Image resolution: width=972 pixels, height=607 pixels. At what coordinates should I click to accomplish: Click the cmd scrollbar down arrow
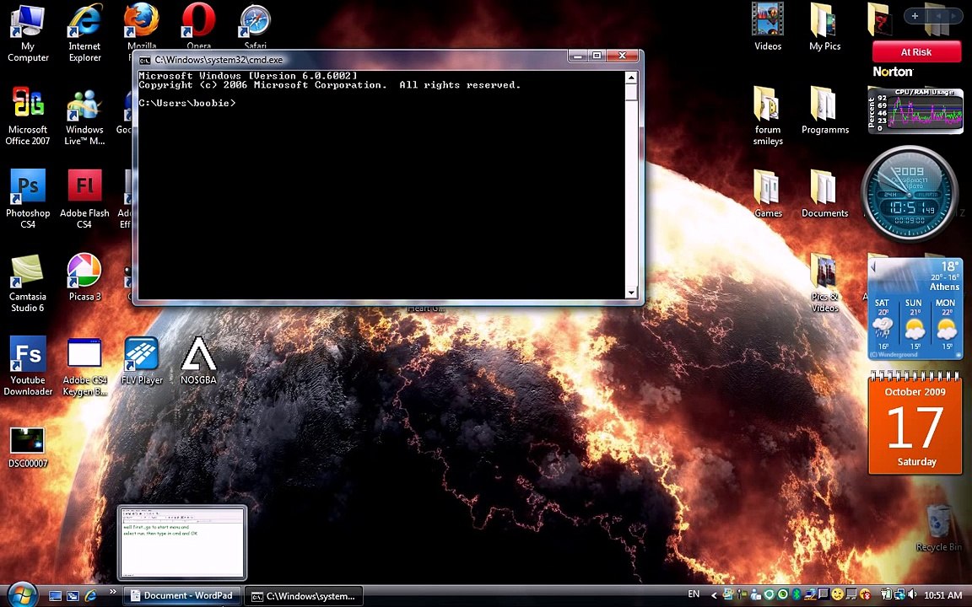point(631,293)
